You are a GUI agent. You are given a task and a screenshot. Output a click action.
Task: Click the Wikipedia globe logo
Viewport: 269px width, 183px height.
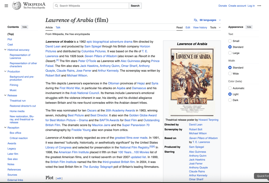coord(17,6)
